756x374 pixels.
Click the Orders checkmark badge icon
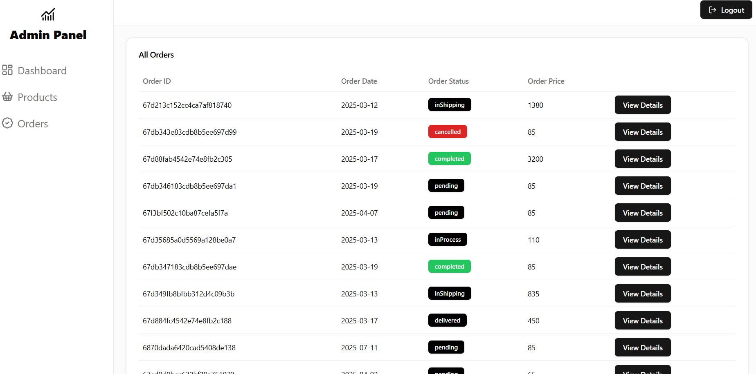(x=7, y=123)
